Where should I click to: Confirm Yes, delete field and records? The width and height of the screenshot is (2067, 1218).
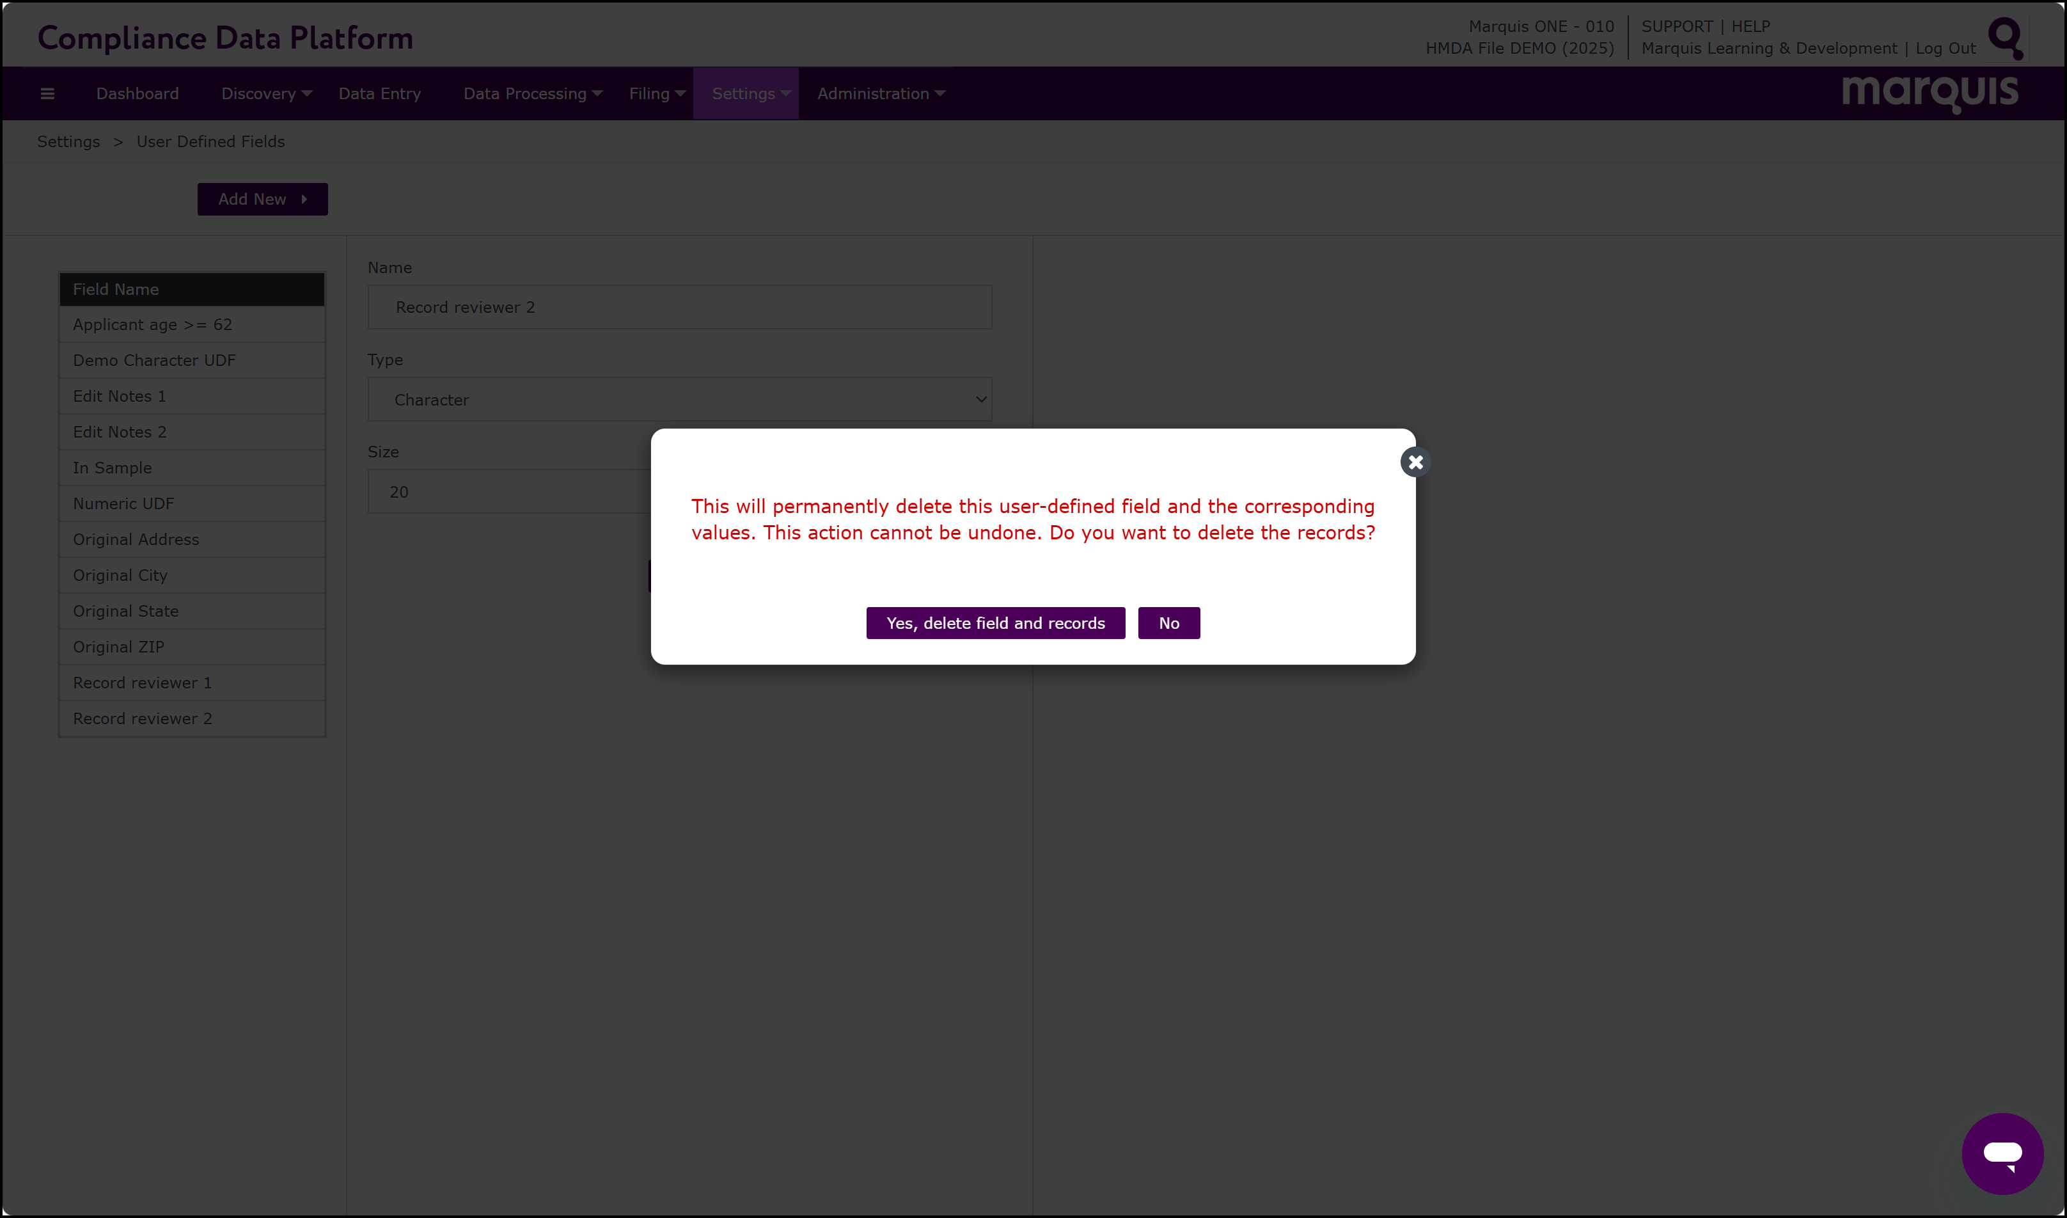[995, 623]
